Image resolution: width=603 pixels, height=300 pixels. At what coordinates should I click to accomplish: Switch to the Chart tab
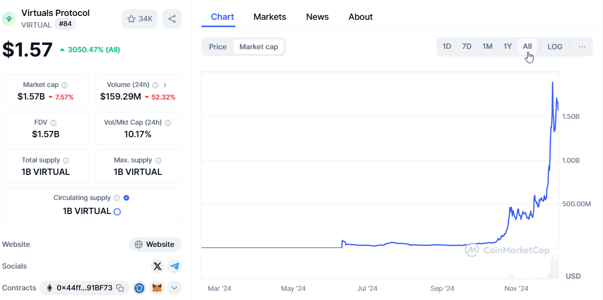(222, 17)
